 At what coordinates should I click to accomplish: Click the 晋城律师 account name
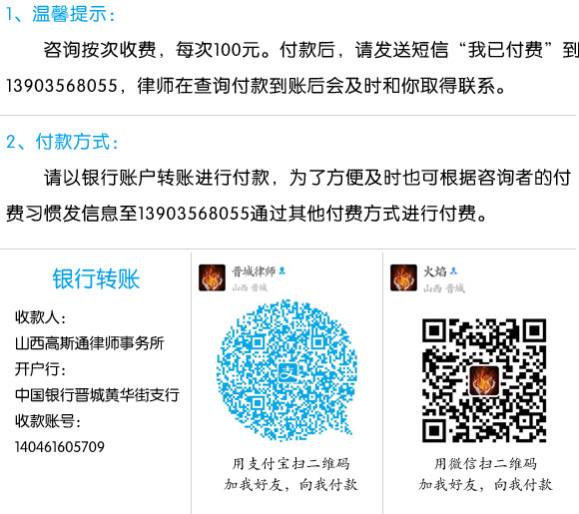254,271
